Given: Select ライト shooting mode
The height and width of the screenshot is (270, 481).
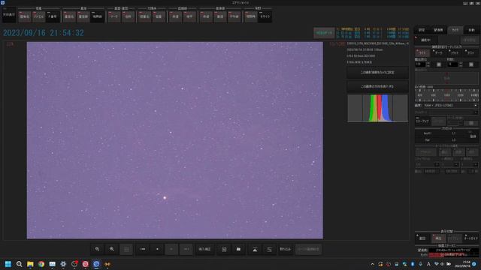Looking at the screenshot, I should point(422,52).
